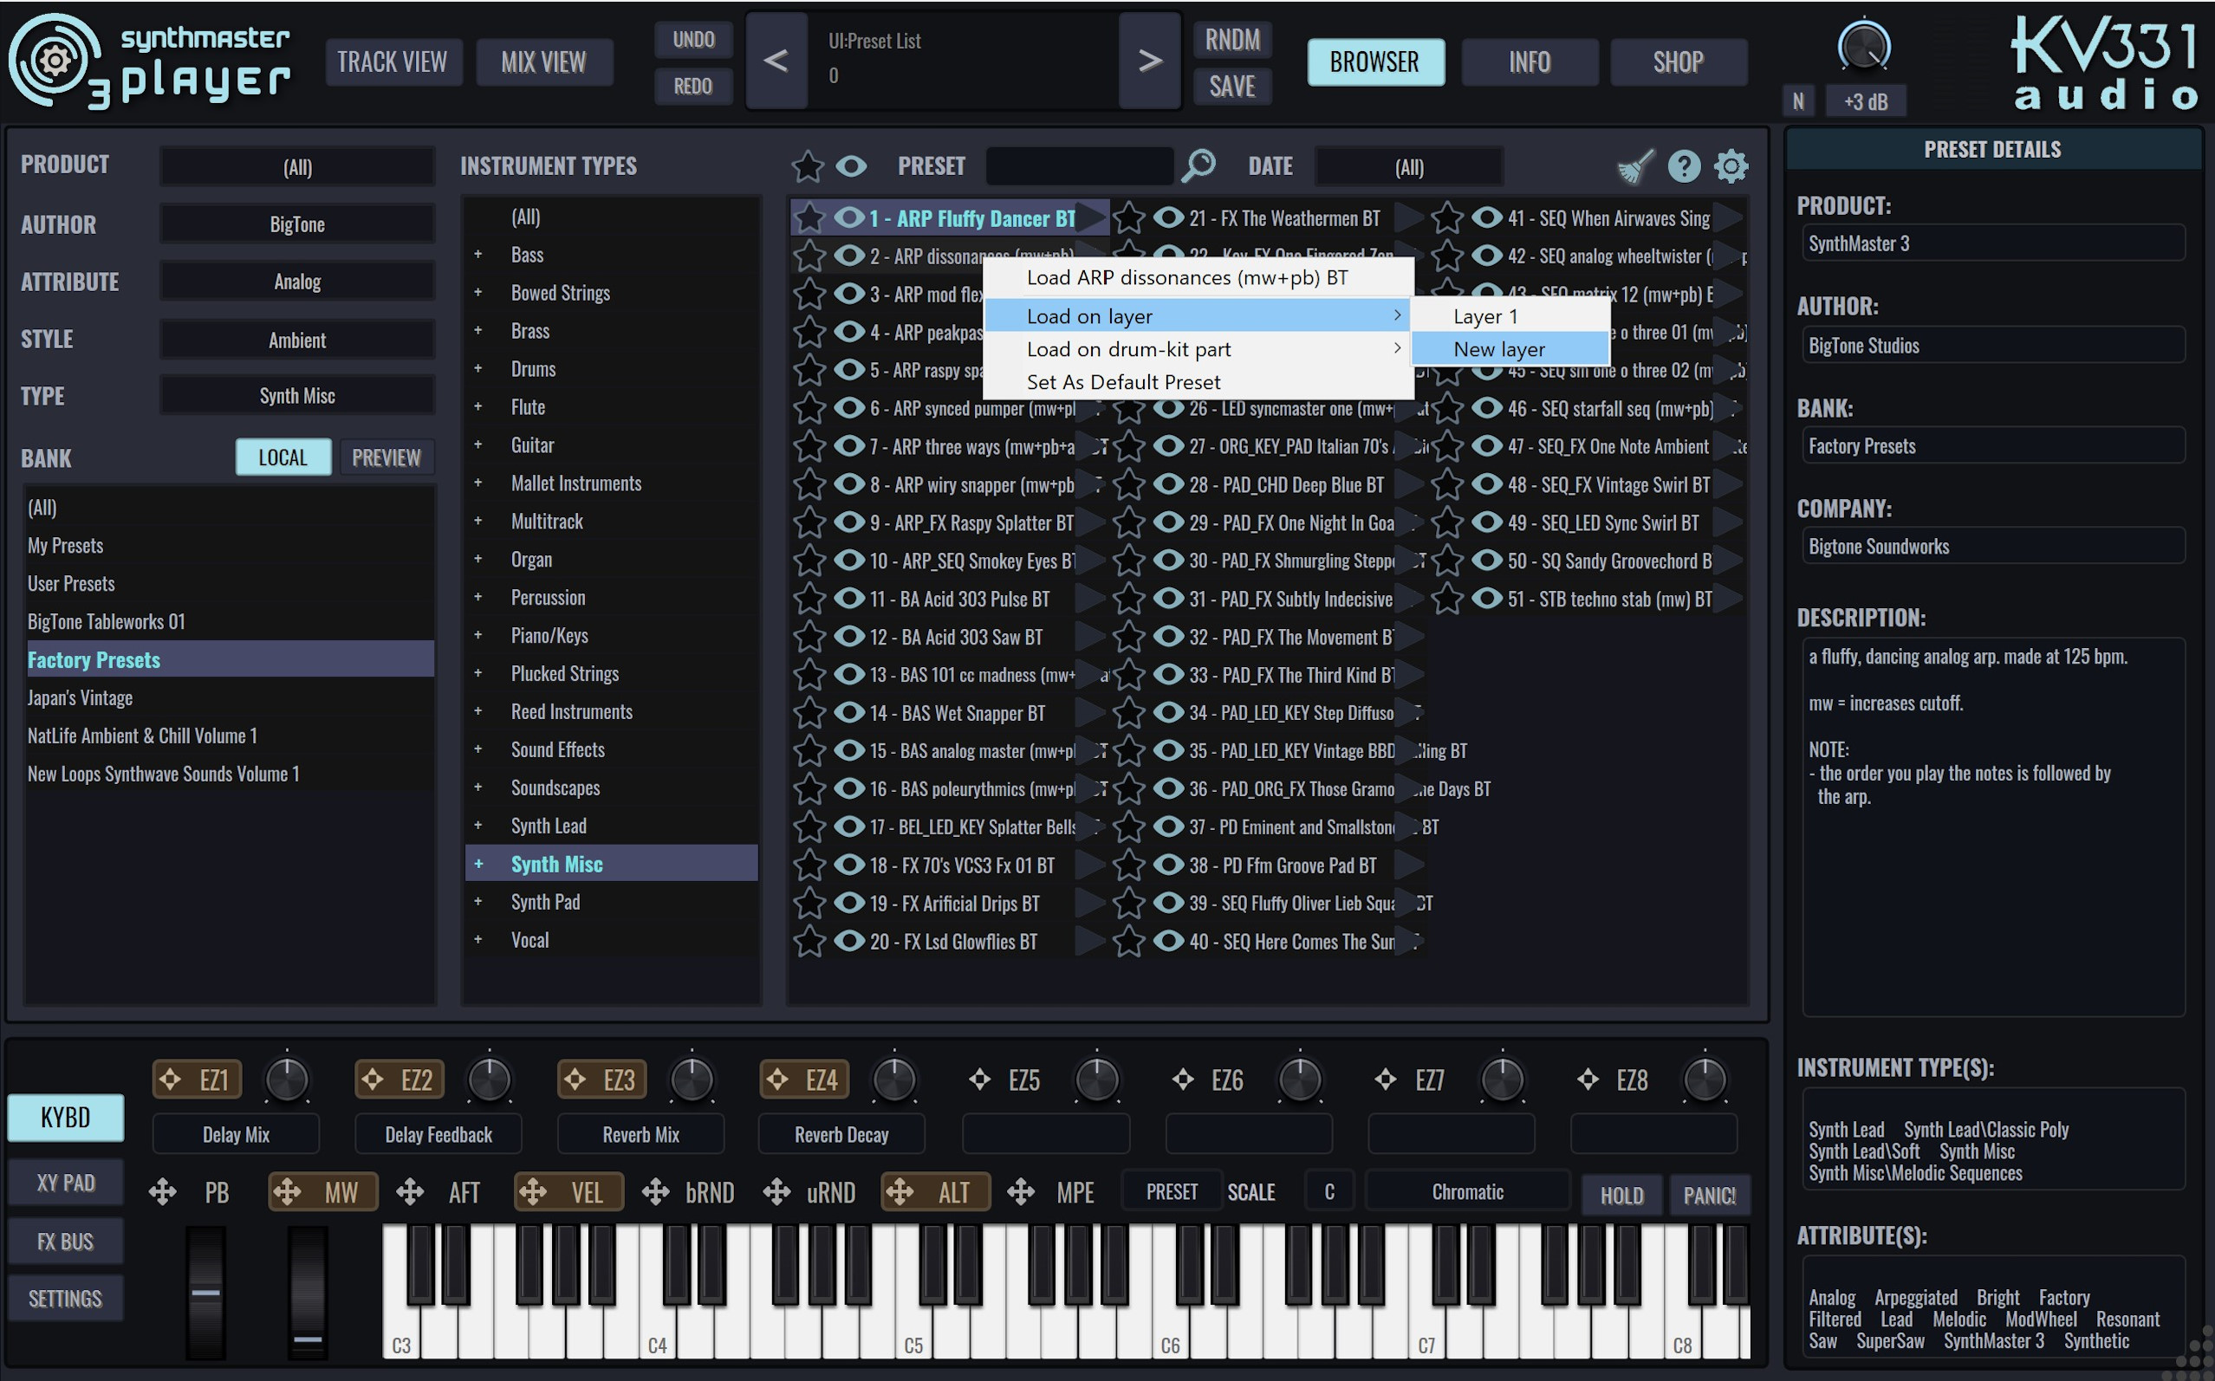The width and height of the screenshot is (2215, 1381).
Task: Favorite the BA Acid 303 Saw preset
Action: pos(809,638)
